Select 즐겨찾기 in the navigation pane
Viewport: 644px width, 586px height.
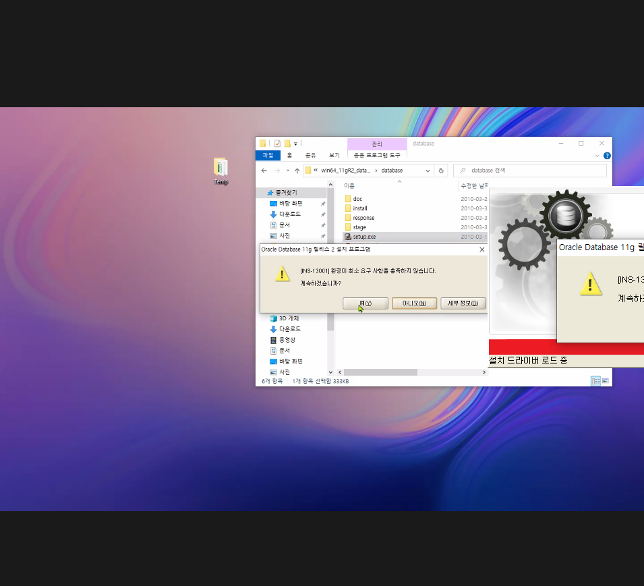tap(287, 193)
